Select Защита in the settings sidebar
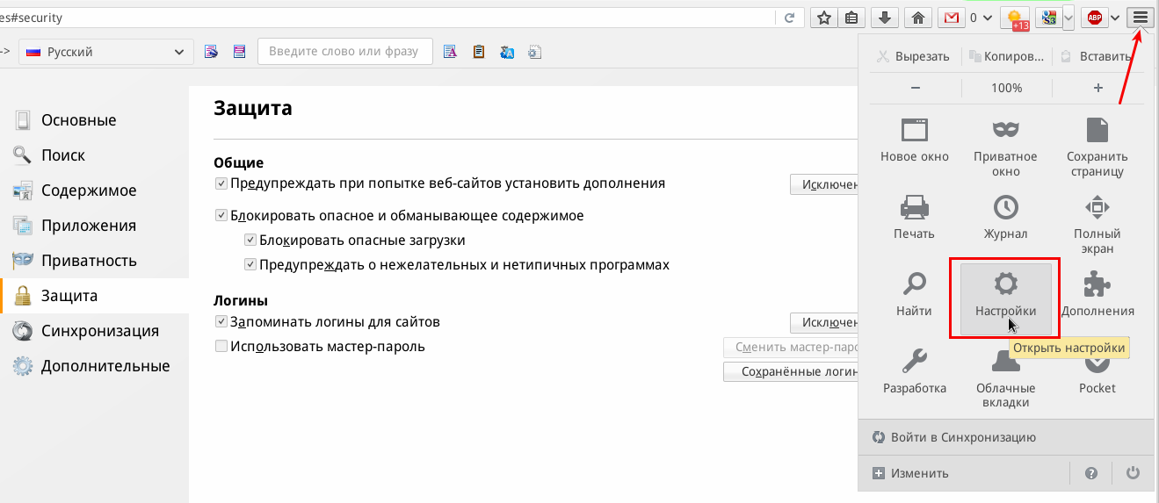Screen dimensions: 1159x503 (94, 296)
